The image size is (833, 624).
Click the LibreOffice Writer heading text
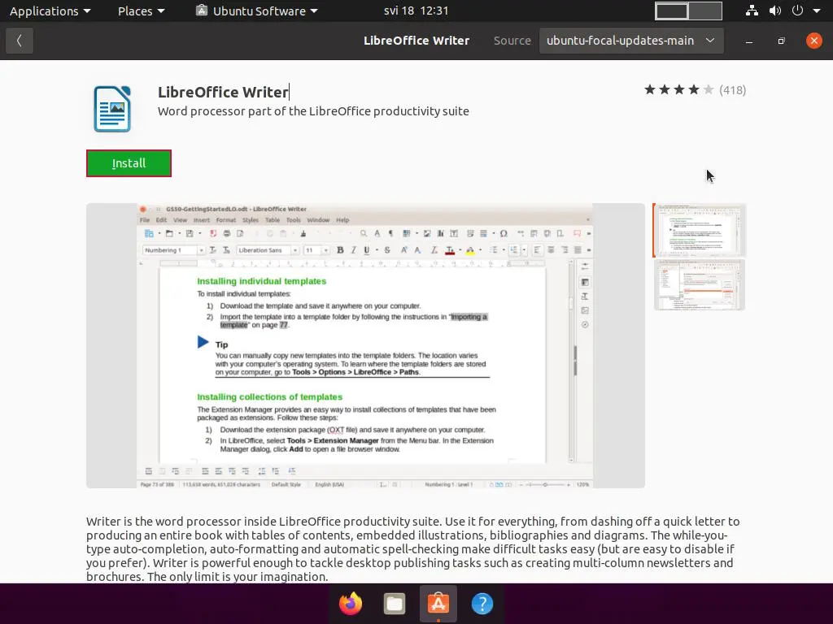(223, 92)
